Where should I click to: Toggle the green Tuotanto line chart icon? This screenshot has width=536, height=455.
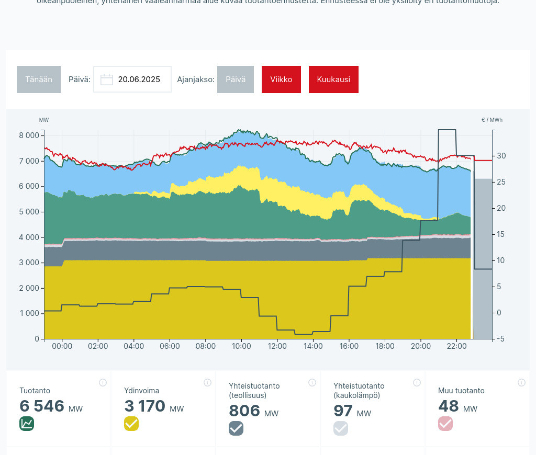(27, 424)
